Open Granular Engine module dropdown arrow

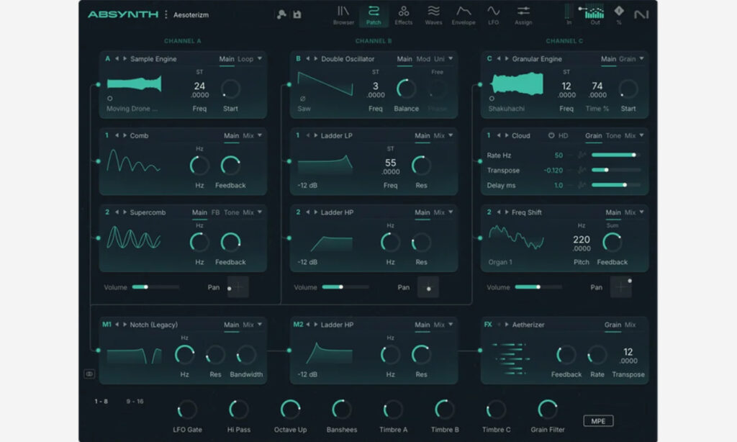pos(641,59)
